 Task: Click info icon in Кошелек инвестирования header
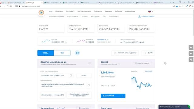point(89,63)
